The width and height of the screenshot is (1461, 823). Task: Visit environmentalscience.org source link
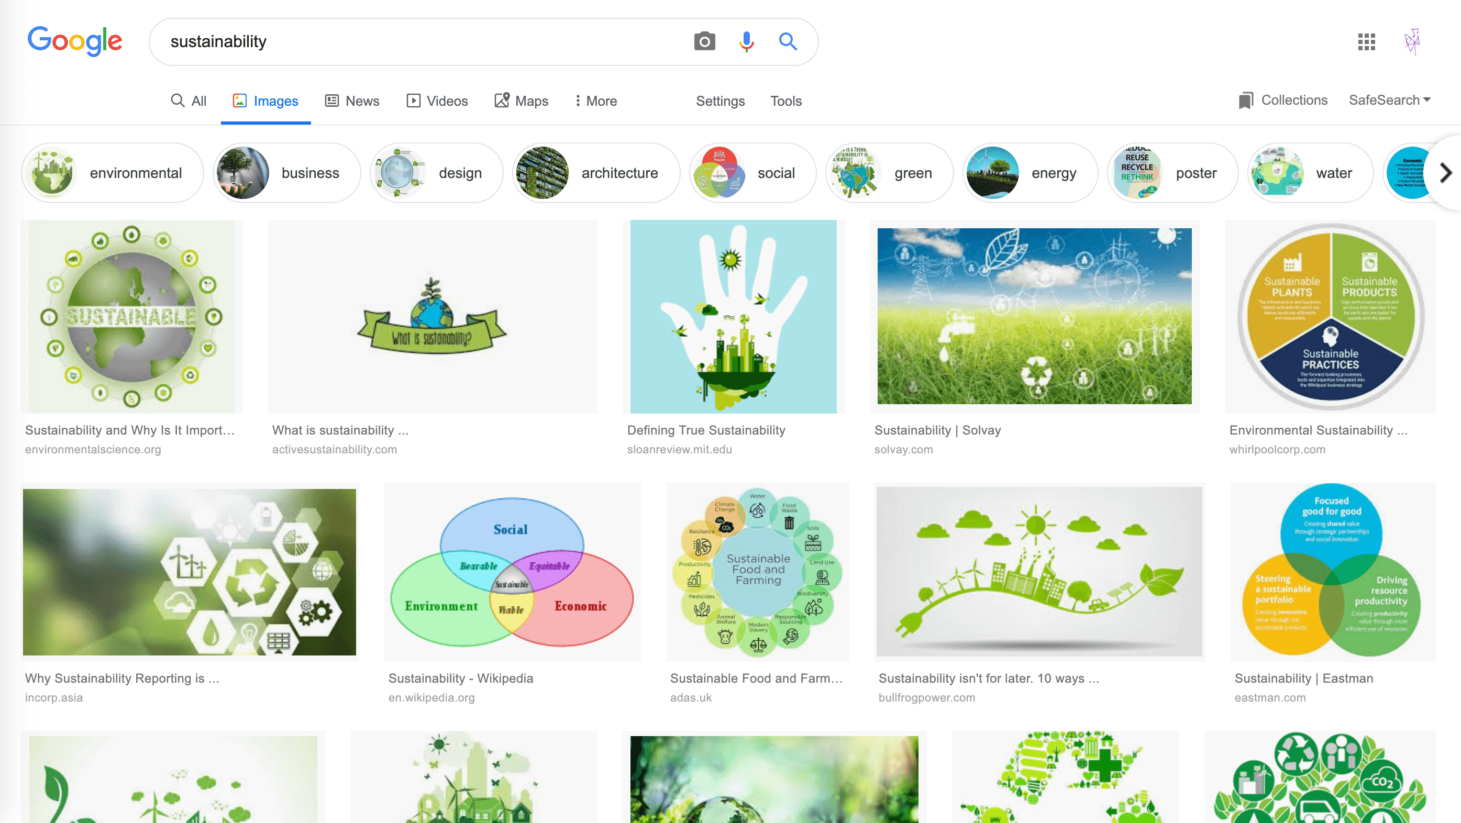(93, 449)
